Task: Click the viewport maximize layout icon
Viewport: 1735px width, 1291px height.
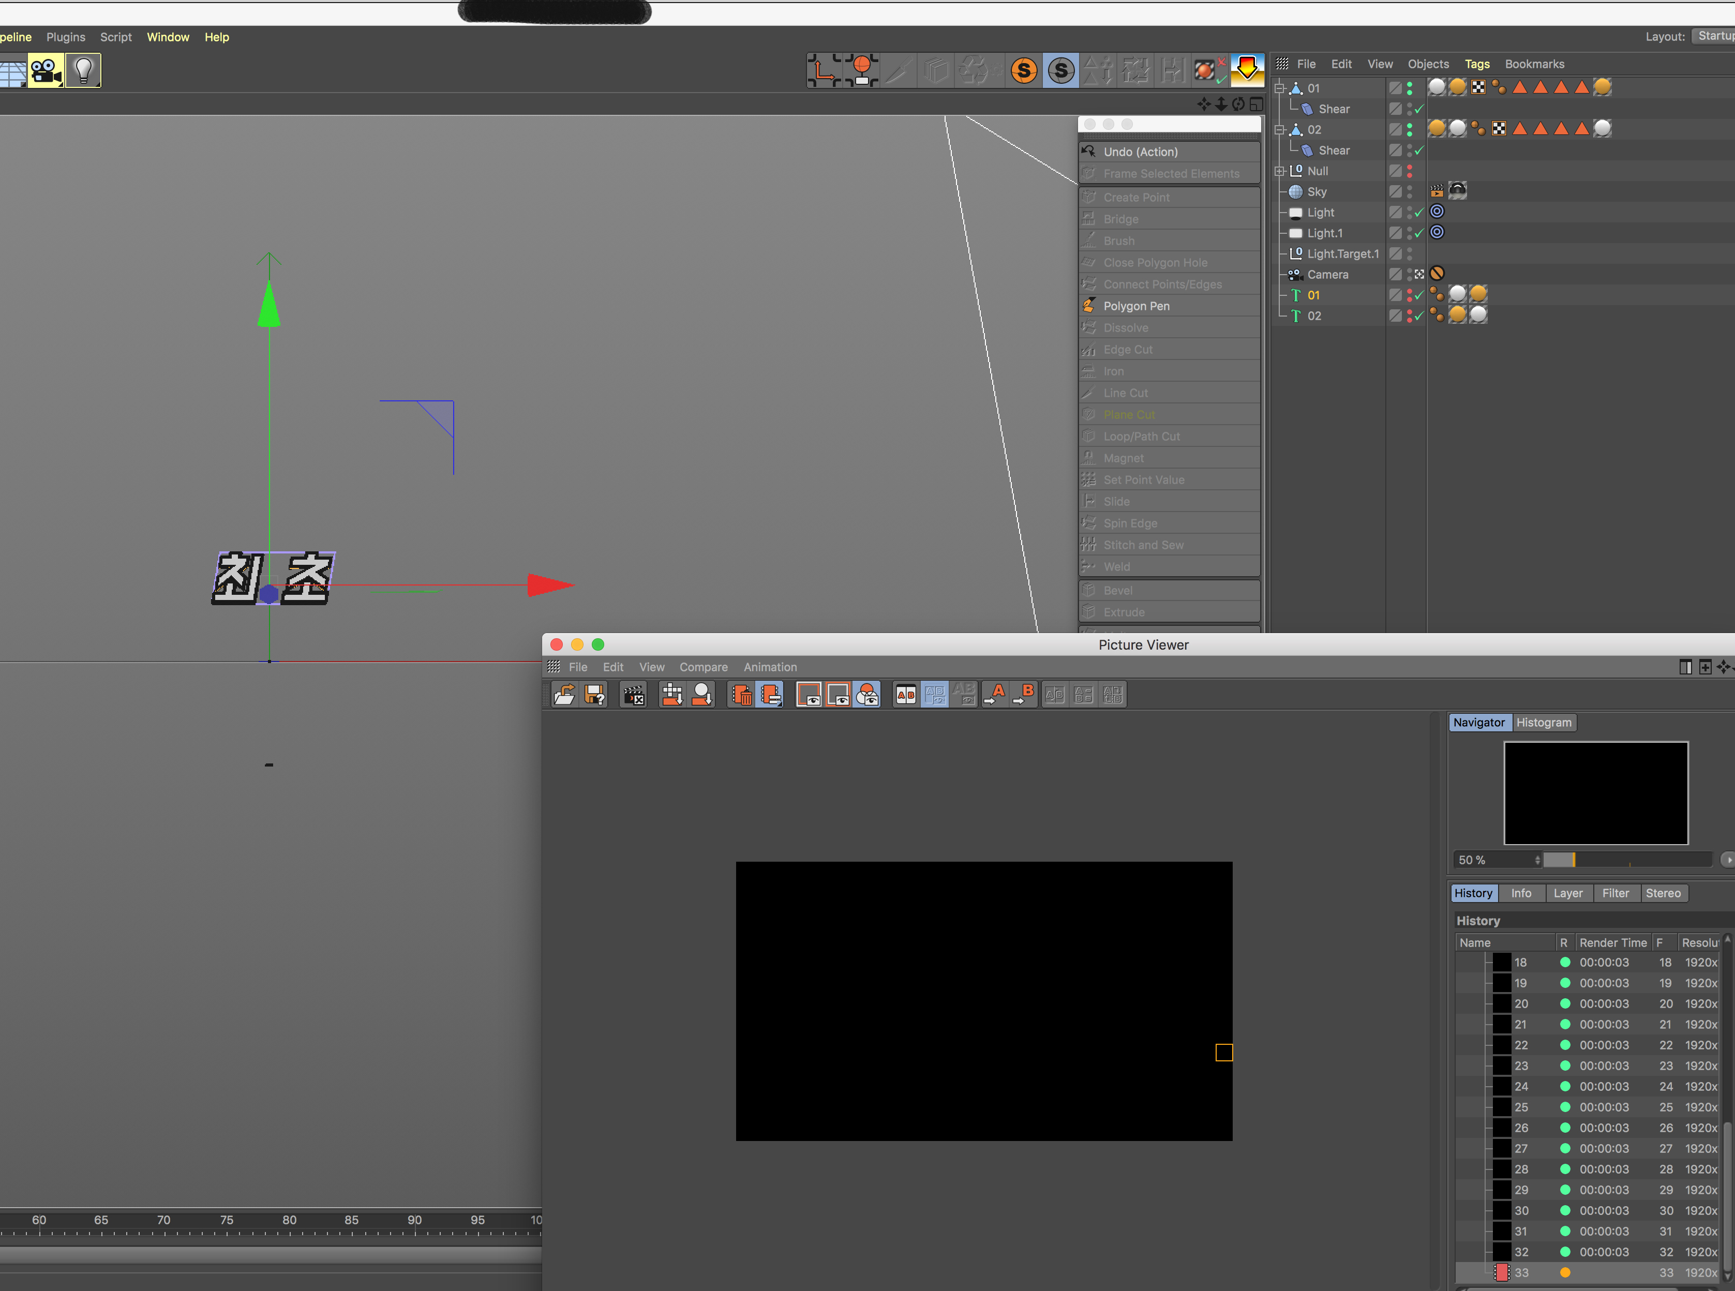Action: pos(1256,104)
